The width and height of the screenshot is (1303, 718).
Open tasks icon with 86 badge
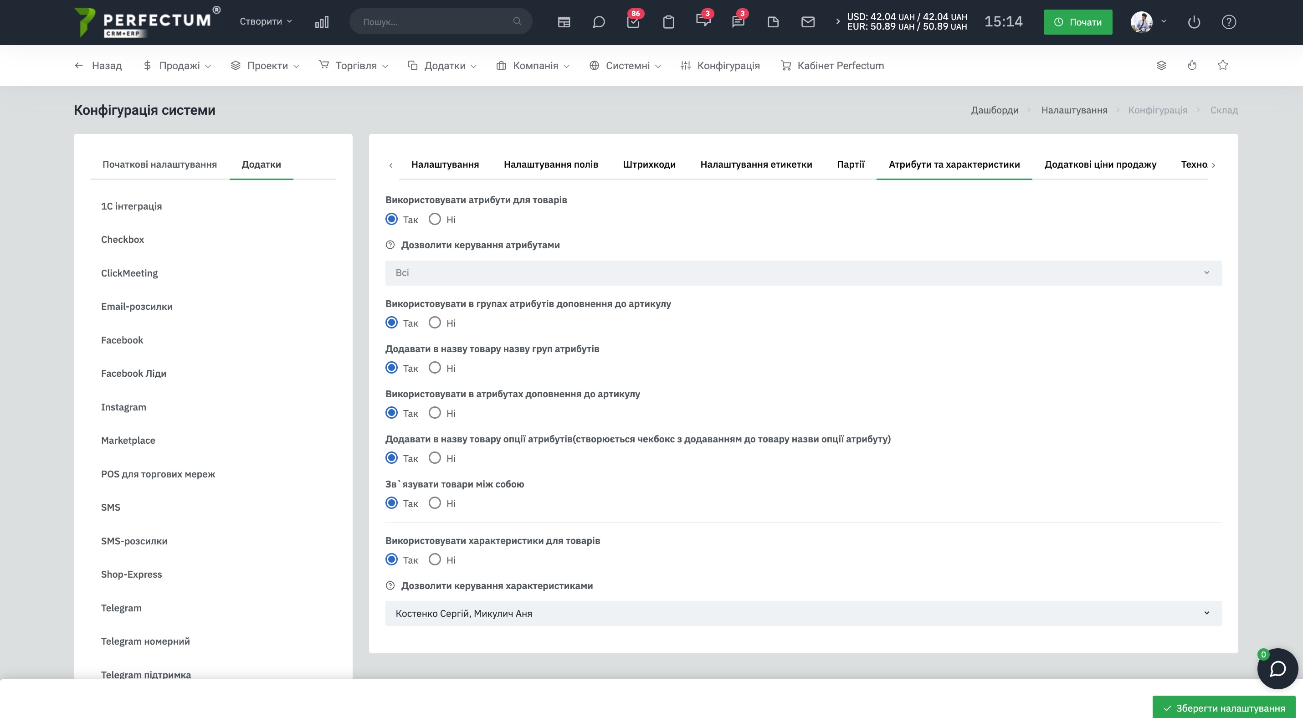tap(633, 22)
